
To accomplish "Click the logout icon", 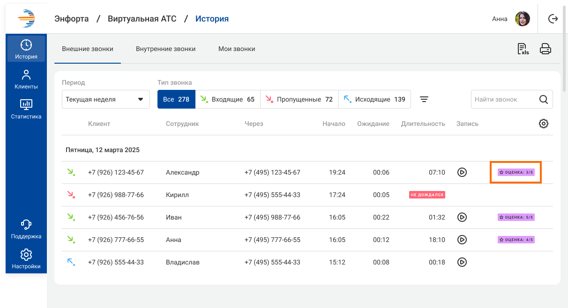I will 553,19.
